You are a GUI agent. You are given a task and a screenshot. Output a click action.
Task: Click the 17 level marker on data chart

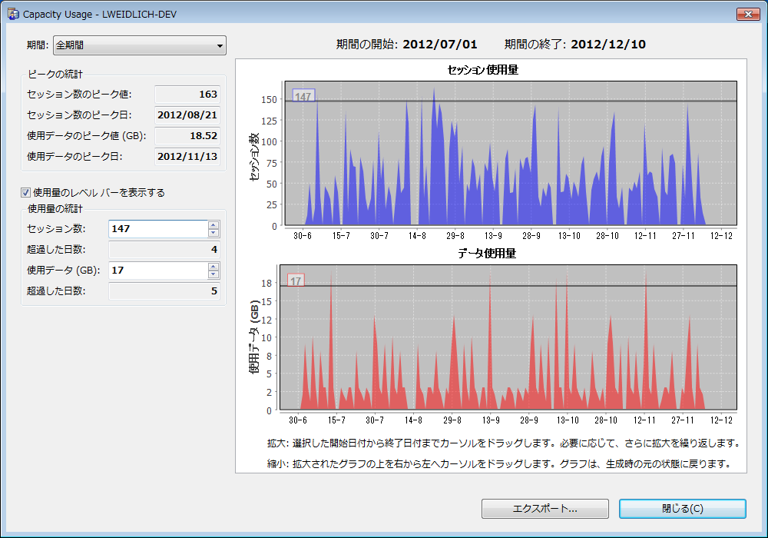tap(296, 281)
